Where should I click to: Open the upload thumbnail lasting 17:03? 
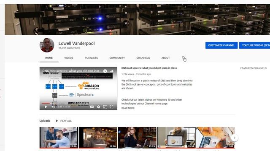[x=216, y=138]
